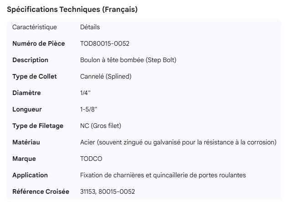Screen dimensions: 287x202
Task: Select the Type de Filetage label
Action: click(x=38, y=126)
